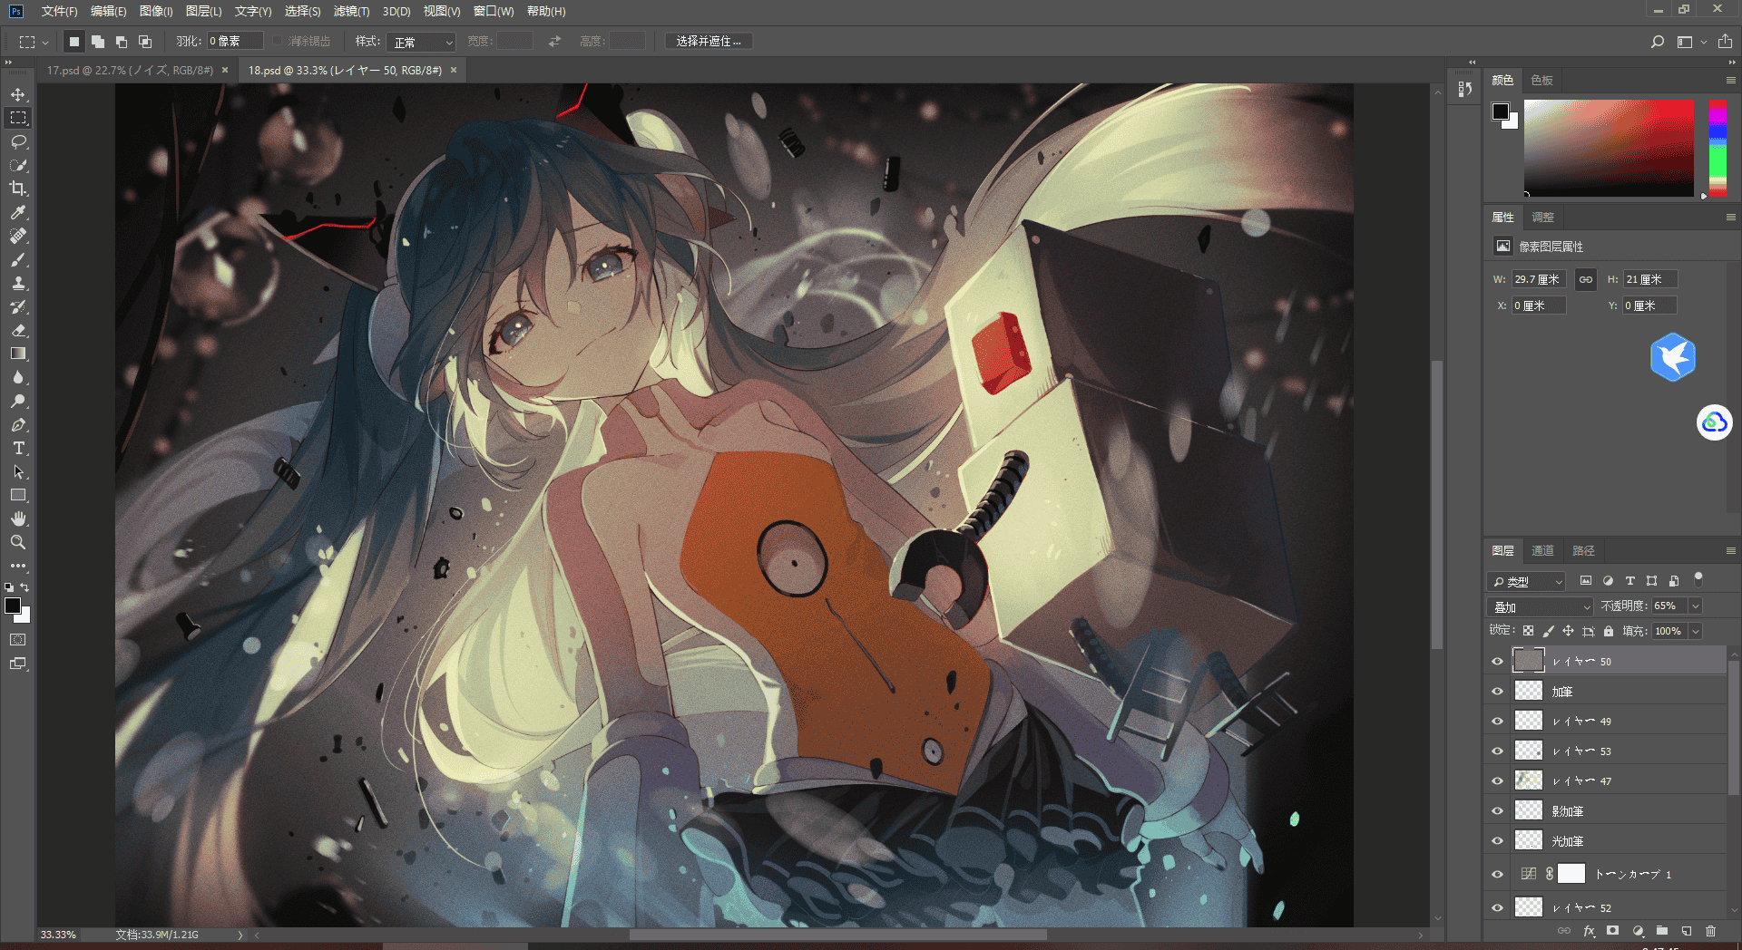Select the Clone Stamp tool
The image size is (1742, 950).
[x=18, y=283]
